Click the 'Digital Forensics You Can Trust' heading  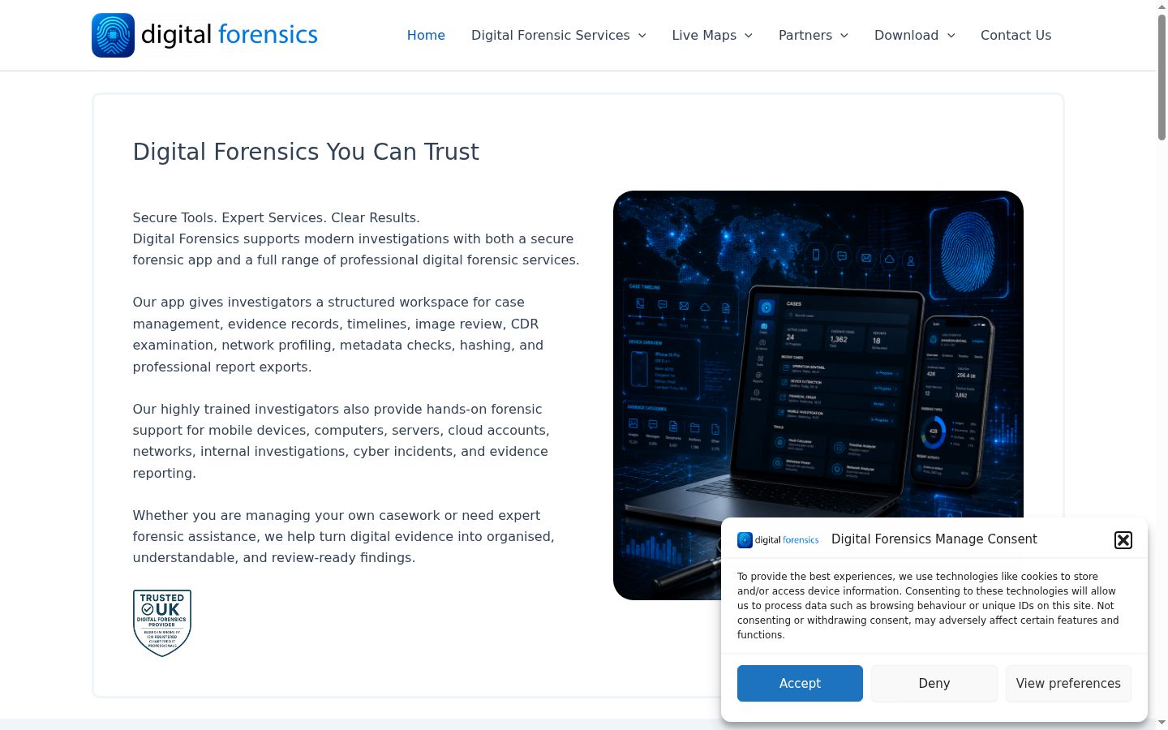(x=306, y=152)
